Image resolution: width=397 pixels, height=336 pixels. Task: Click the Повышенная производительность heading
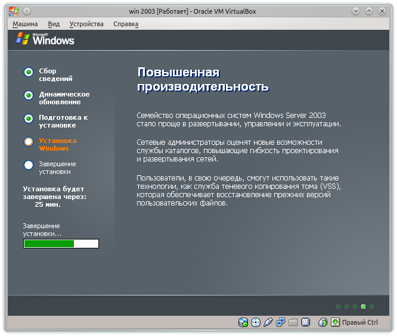pyautogui.click(x=203, y=79)
